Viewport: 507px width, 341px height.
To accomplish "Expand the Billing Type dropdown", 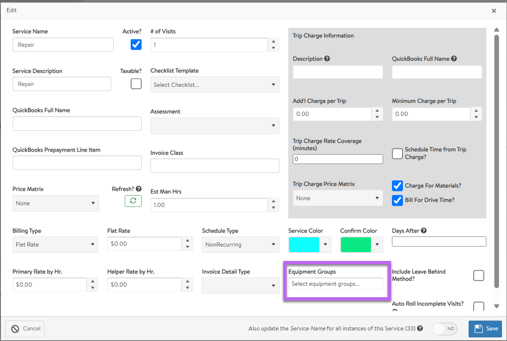I will point(55,244).
